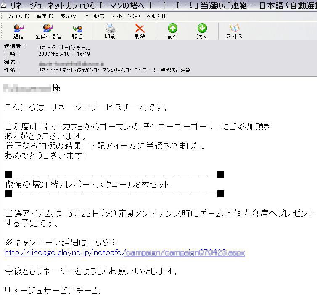Click the date 2007年5月18日 16:49
317x300 pixels.
pos(64,54)
